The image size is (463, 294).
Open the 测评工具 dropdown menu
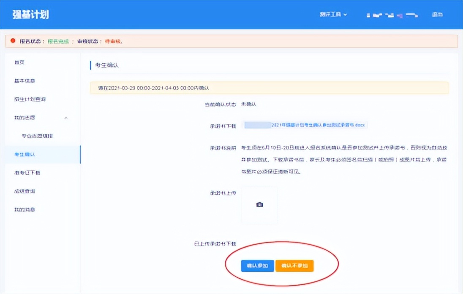[333, 14]
